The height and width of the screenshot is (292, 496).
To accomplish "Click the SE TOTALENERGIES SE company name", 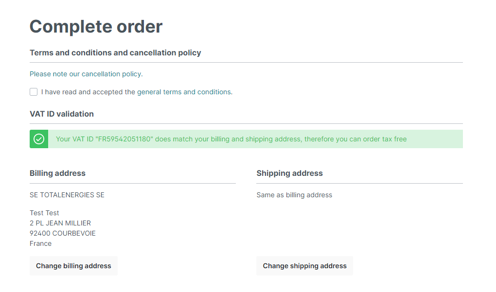I will click(x=67, y=195).
